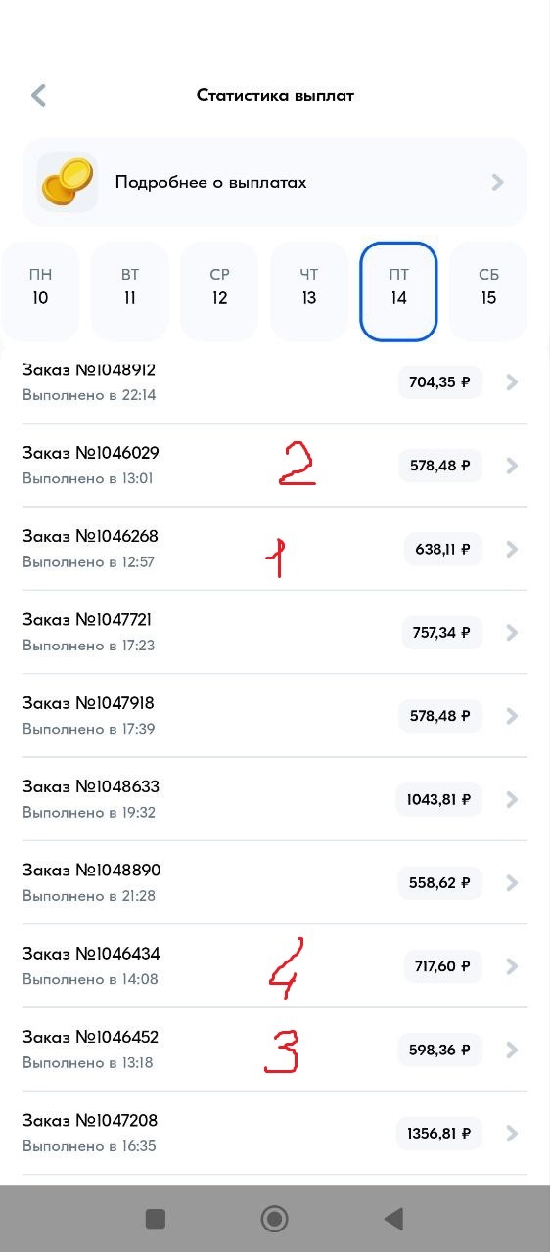Open order №1047208 for 1356,81 ₽
This screenshot has height=1252, width=550.
coord(275,1133)
